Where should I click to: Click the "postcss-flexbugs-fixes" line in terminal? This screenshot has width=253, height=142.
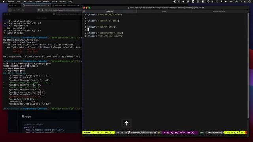(x=30, y=80)
